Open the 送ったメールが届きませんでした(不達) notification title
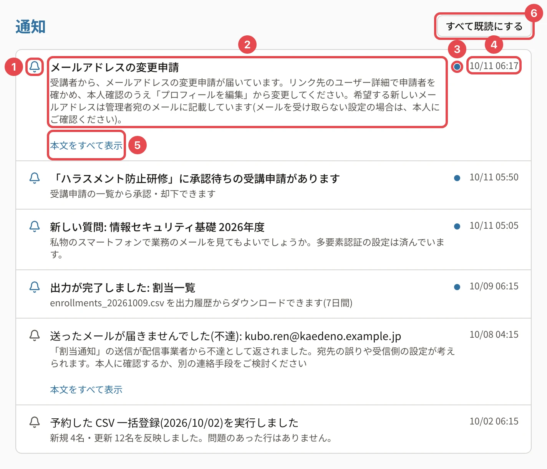Image resolution: width=547 pixels, height=469 pixels. [x=225, y=336]
